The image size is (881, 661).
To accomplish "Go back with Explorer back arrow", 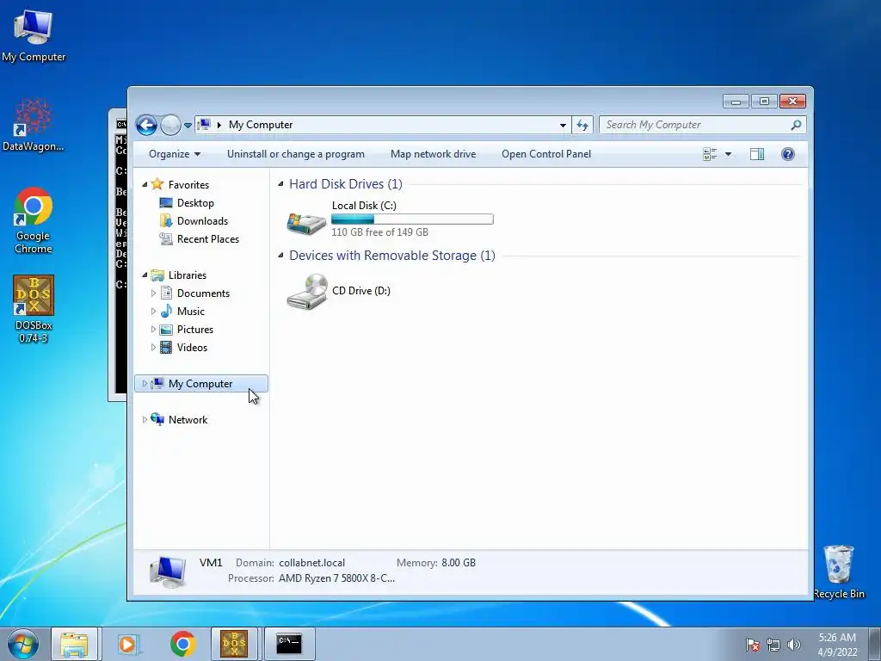I will pyautogui.click(x=146, y=125).
